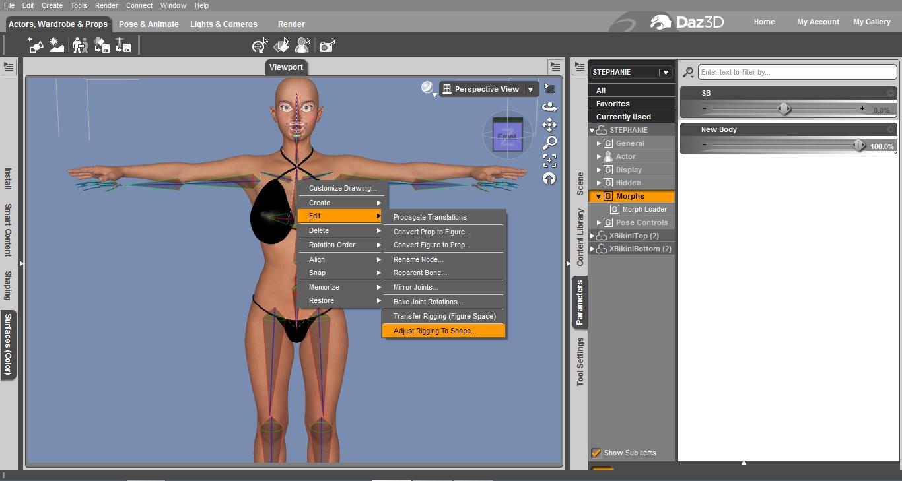Click the reset camera arrow icon

click(549, 179)
